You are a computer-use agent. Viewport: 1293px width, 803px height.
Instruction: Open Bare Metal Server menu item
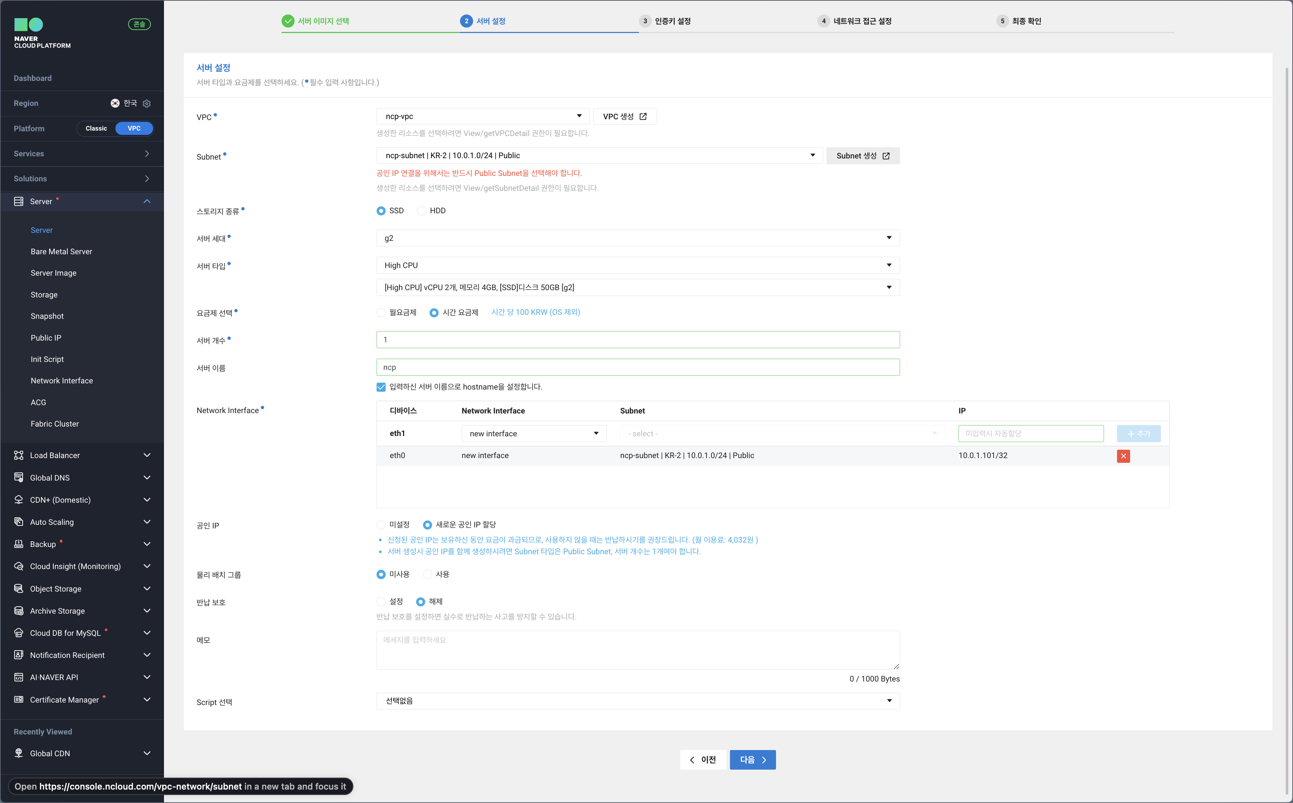(61, 251)
